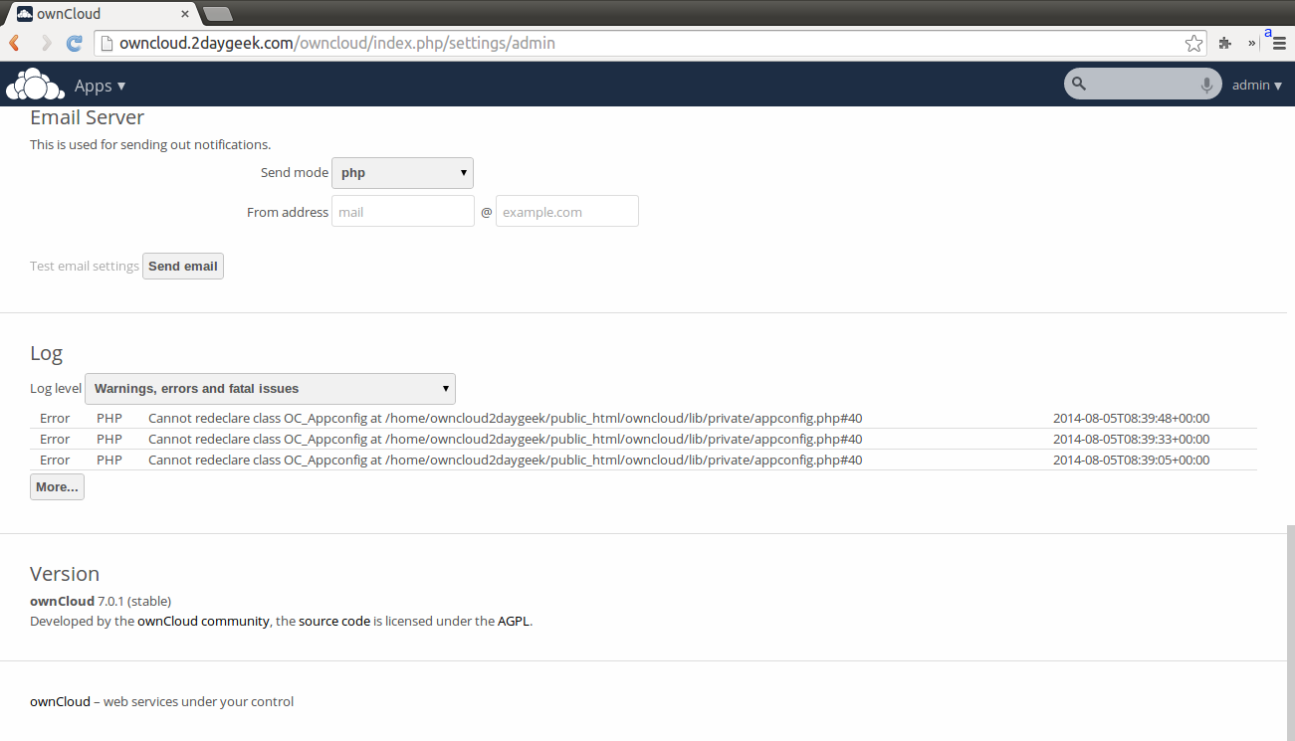Click the browser forward arrow
The image size is (1295, 741).
click(x=45, y=44)
